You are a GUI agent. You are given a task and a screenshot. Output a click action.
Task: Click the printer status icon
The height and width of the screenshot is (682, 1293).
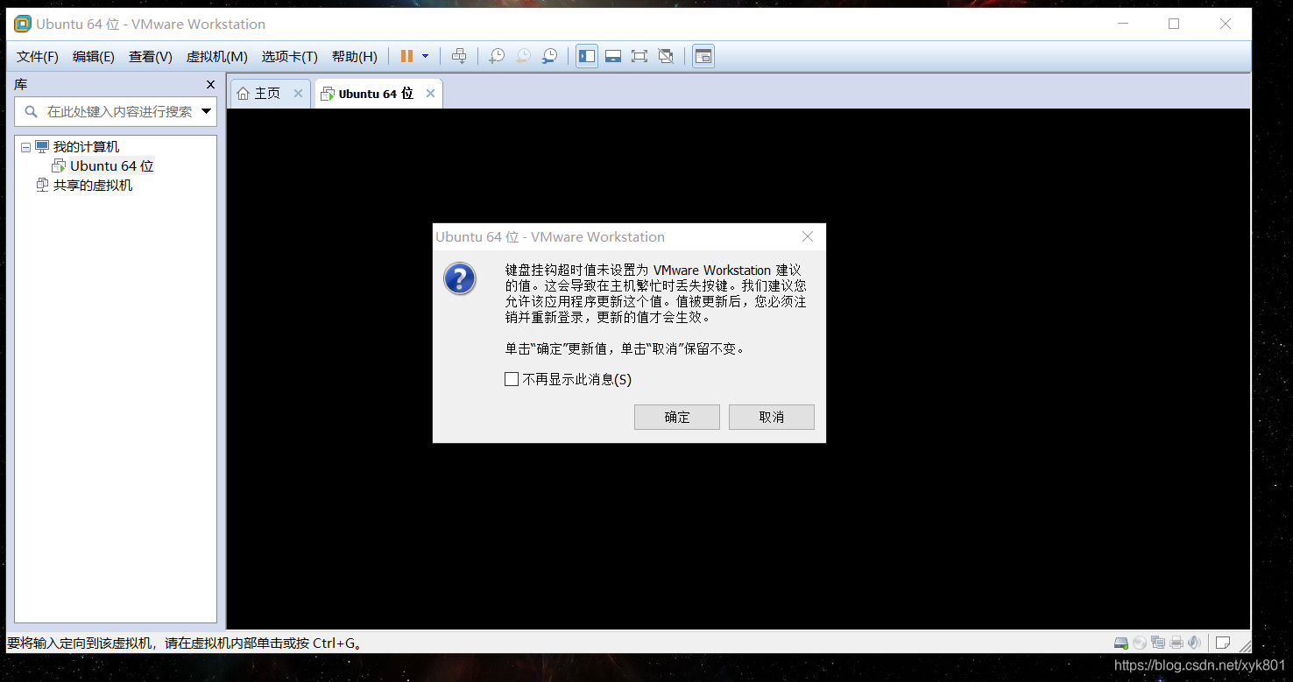click(1176, 643)
